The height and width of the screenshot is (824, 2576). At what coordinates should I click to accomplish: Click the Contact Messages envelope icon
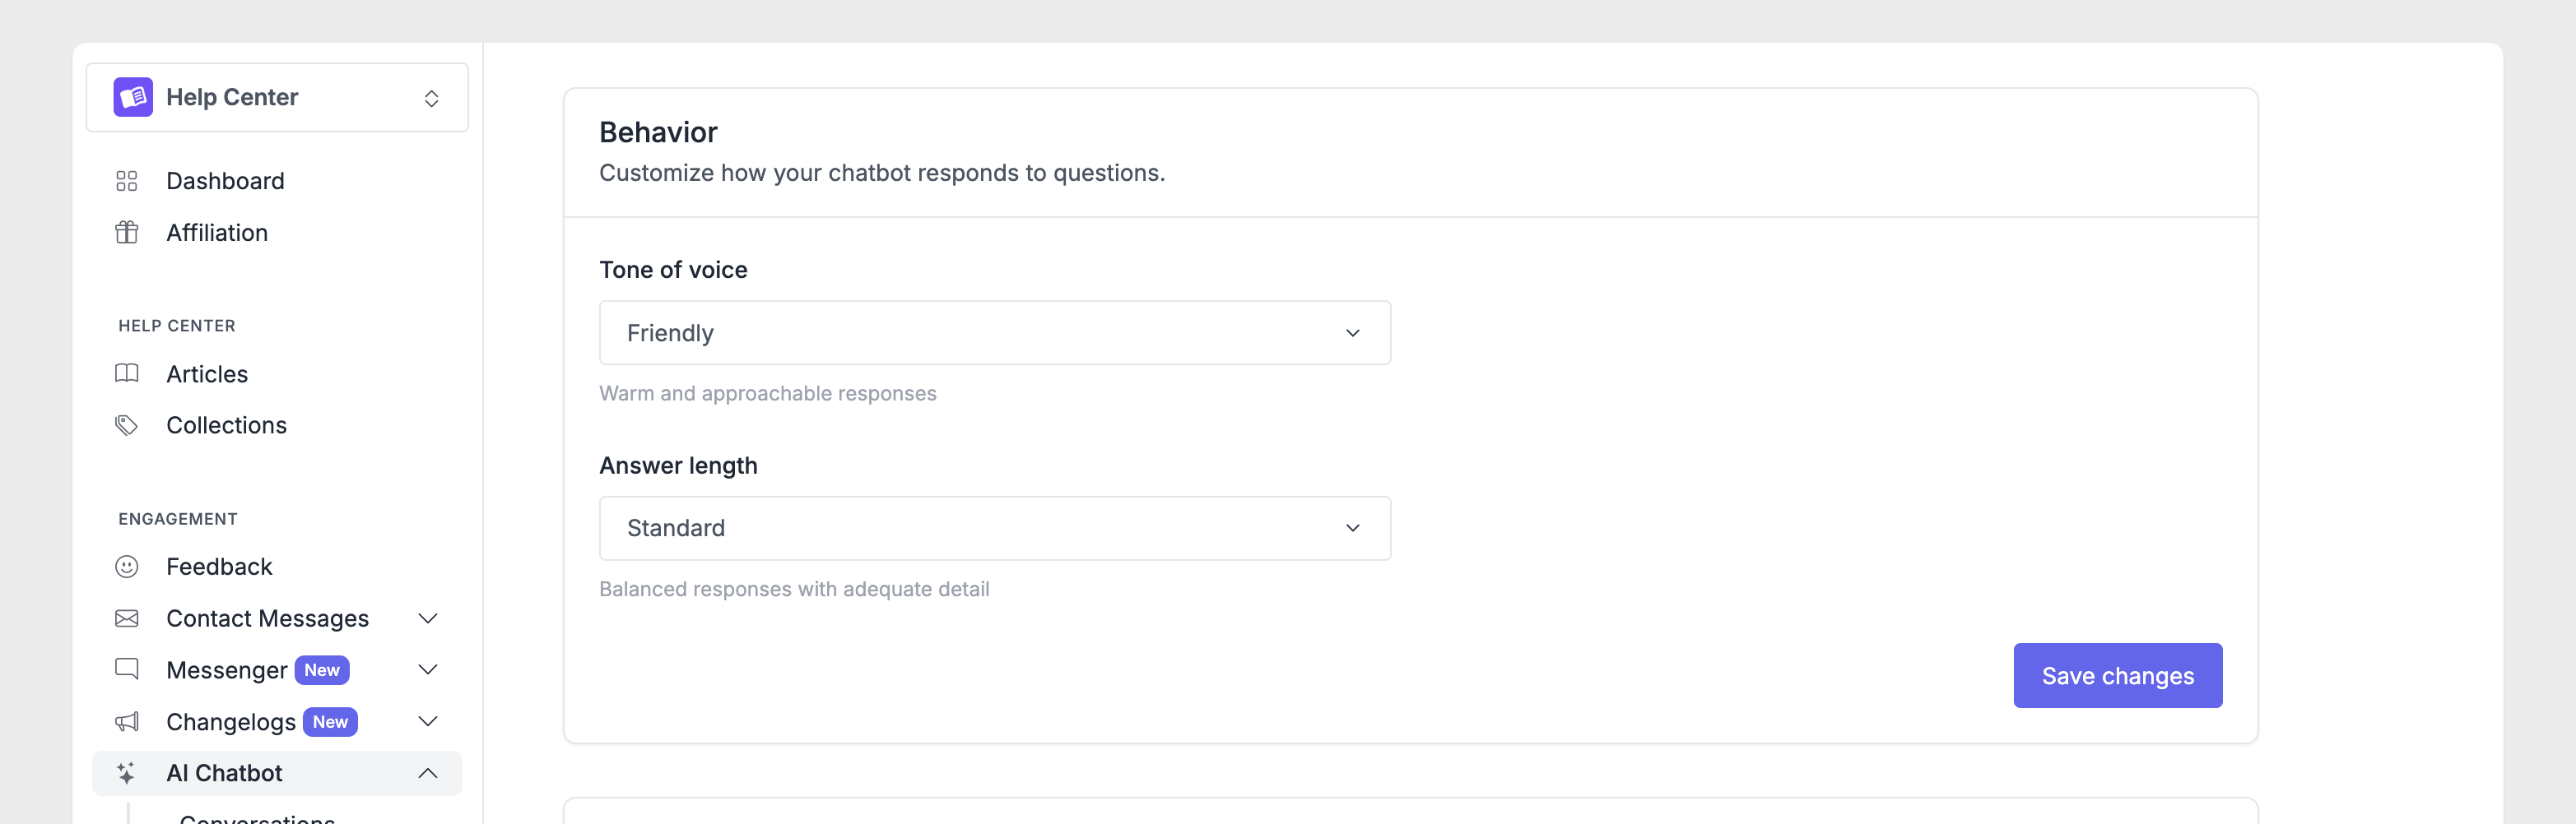127,619
